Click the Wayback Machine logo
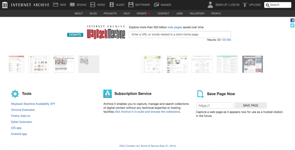 [x=106, y=32]
